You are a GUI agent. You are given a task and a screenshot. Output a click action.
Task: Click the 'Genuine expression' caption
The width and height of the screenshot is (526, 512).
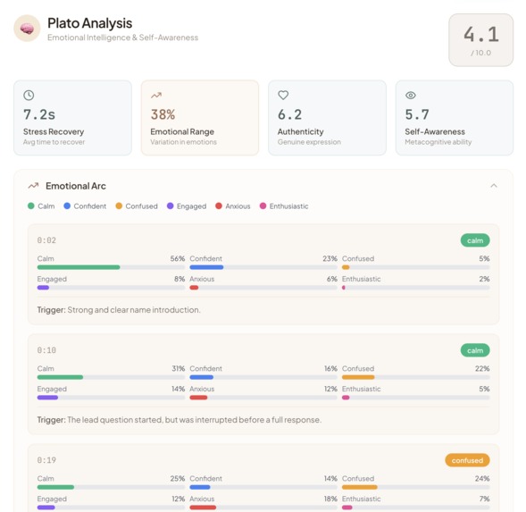point(309,142)
